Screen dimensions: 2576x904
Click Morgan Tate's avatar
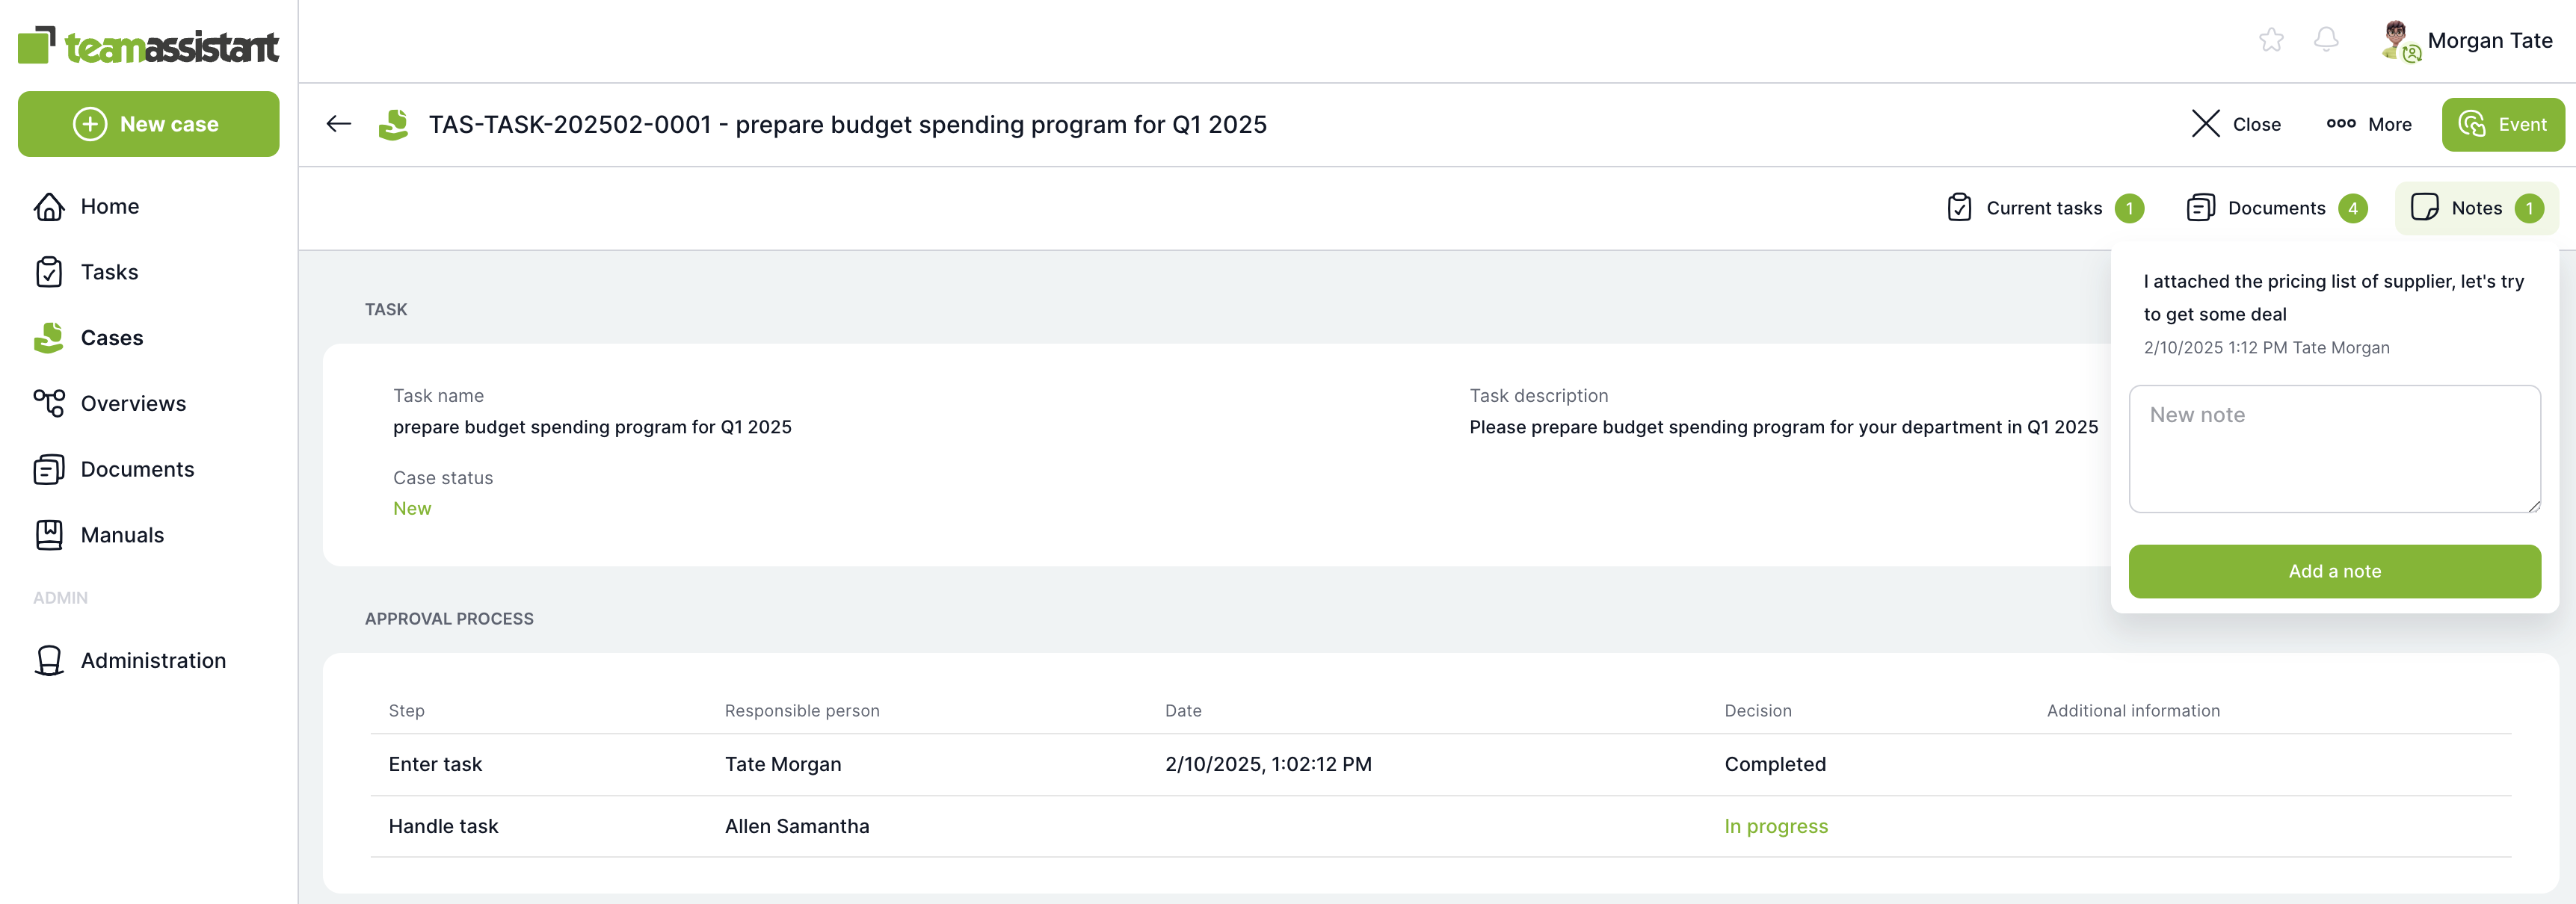(x=2399, y=41)
